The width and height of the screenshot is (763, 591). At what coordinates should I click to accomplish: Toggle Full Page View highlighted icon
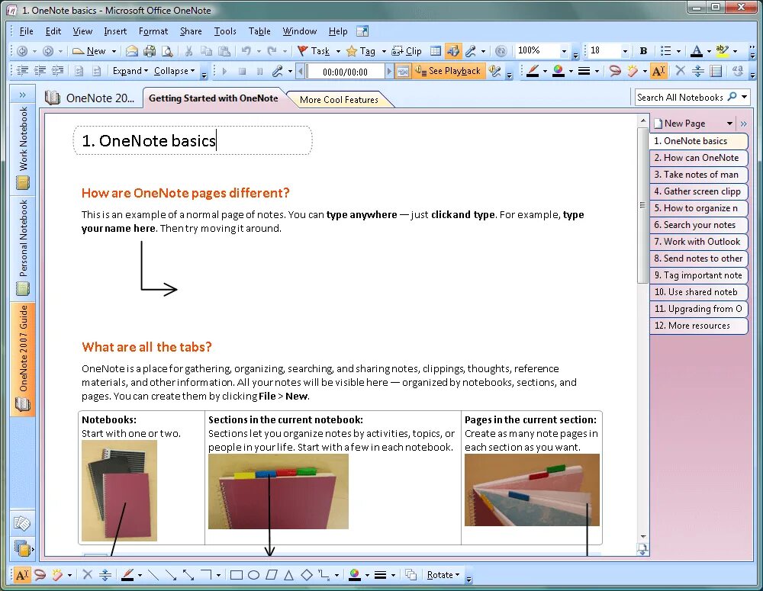[x=452, y=51]
